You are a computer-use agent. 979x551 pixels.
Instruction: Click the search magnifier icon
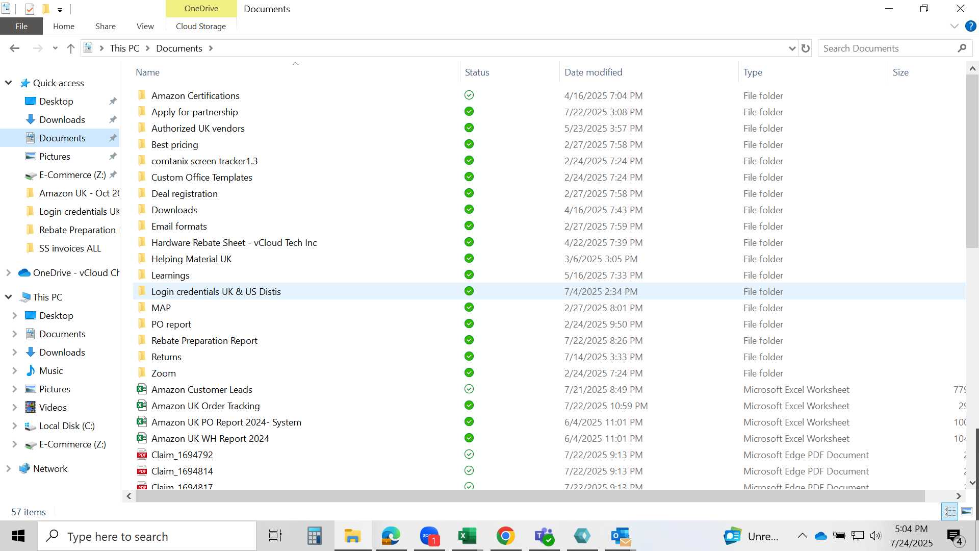pyautogui.click(x=962, y=48)
